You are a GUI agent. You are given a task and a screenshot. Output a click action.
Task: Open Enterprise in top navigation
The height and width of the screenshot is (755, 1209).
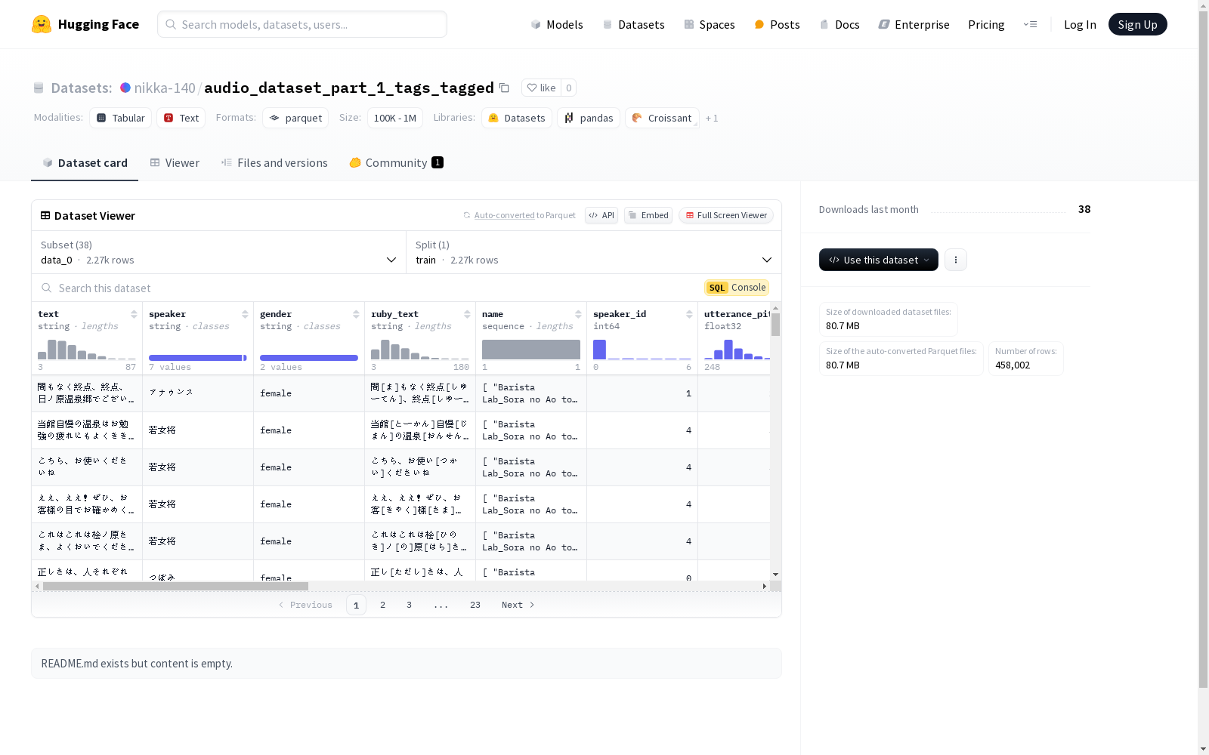coord(914,24)
